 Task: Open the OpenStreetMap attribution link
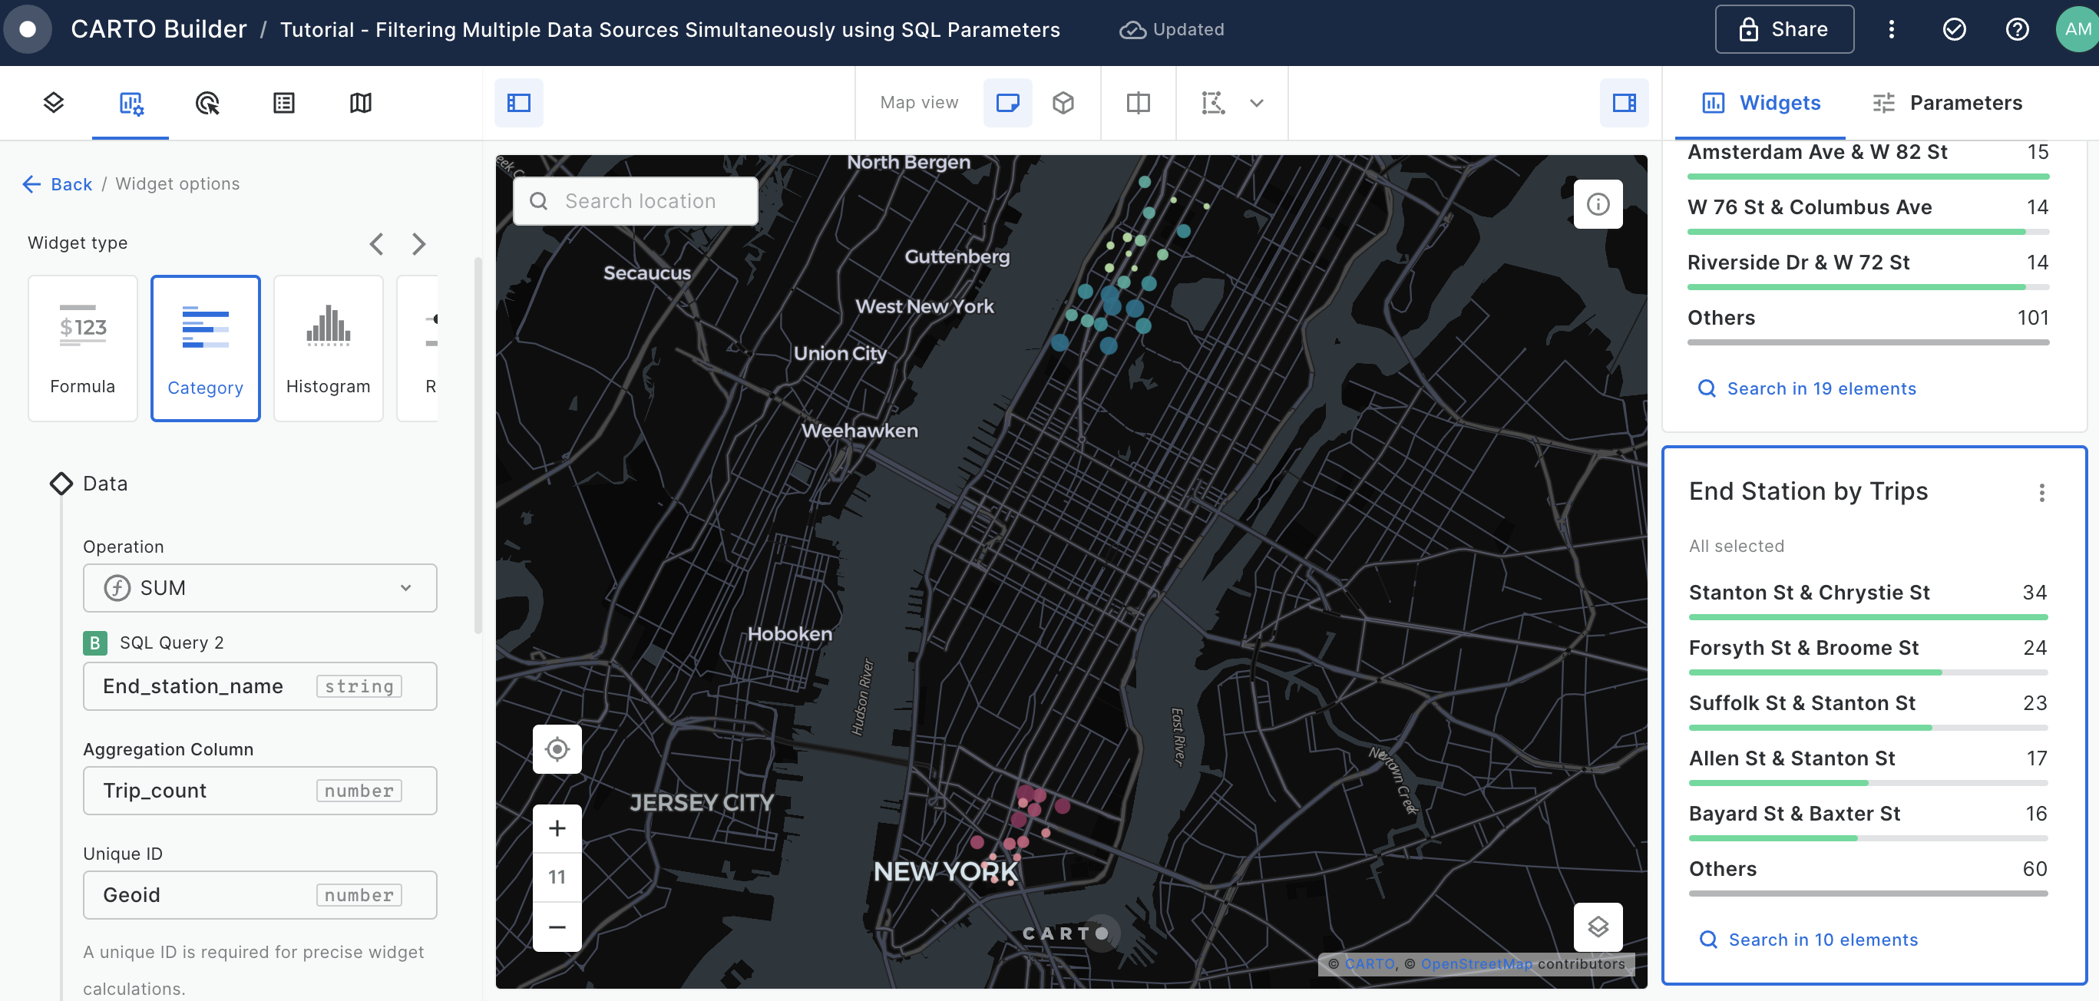pos(1476,963)
